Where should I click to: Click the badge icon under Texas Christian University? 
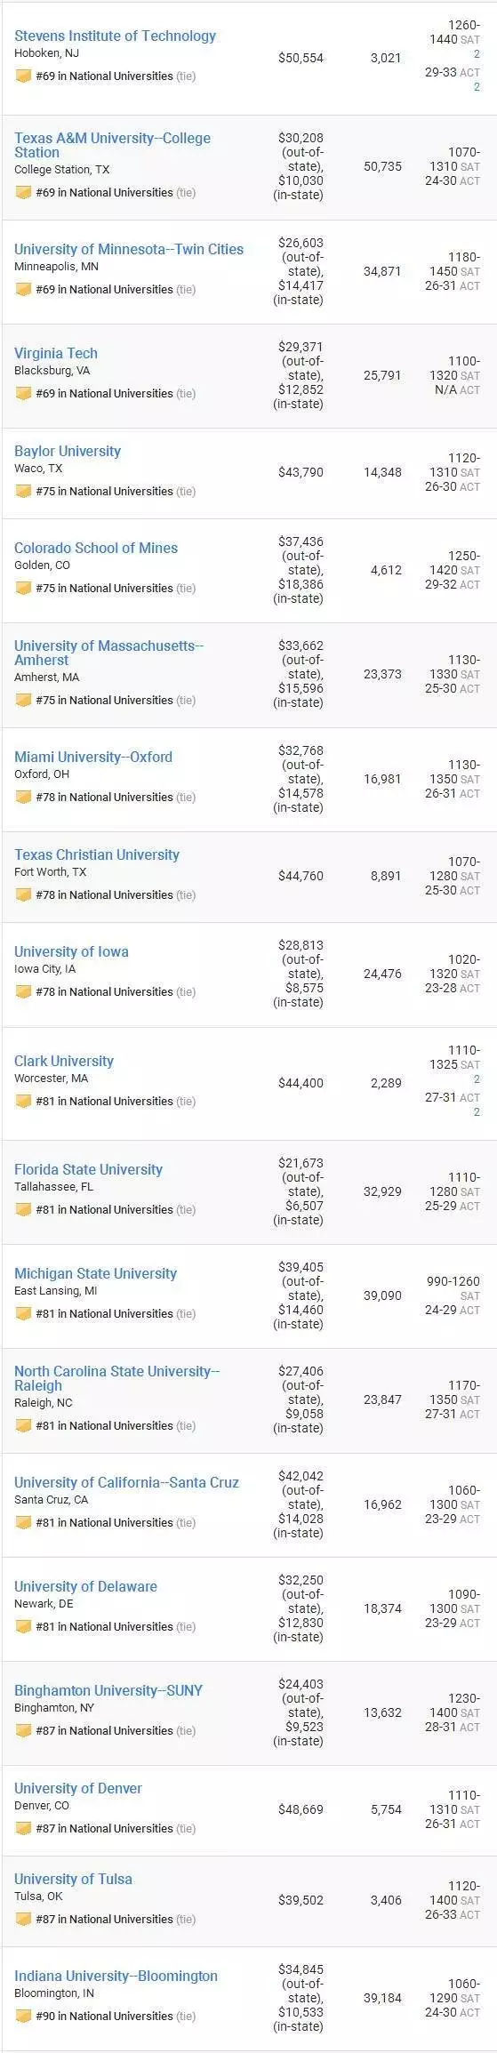(23, 894)
